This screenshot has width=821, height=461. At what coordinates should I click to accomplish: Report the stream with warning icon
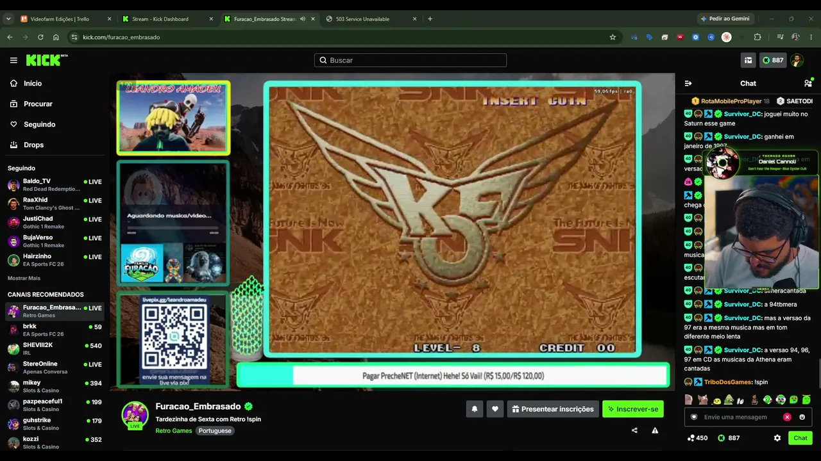(x=655, y=430)
